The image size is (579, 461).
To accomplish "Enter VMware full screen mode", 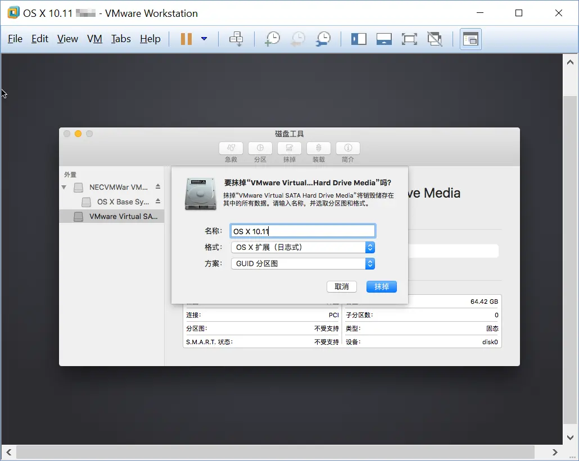I will click(x=409, y=39).
